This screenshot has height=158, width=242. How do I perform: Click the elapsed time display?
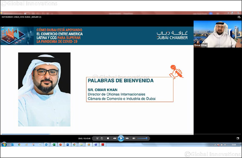pyautogui.click(x=84, y=138)
